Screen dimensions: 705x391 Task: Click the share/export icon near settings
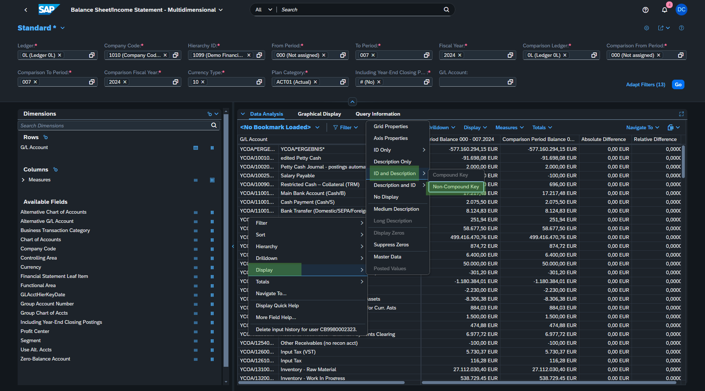tap(661, 28)
